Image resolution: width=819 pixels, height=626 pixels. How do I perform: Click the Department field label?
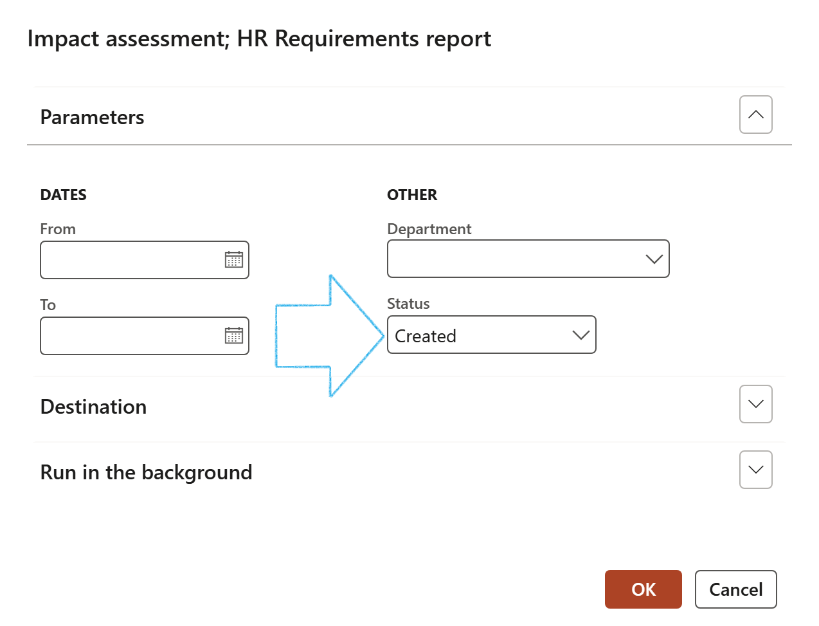click(x=429, y=230)
